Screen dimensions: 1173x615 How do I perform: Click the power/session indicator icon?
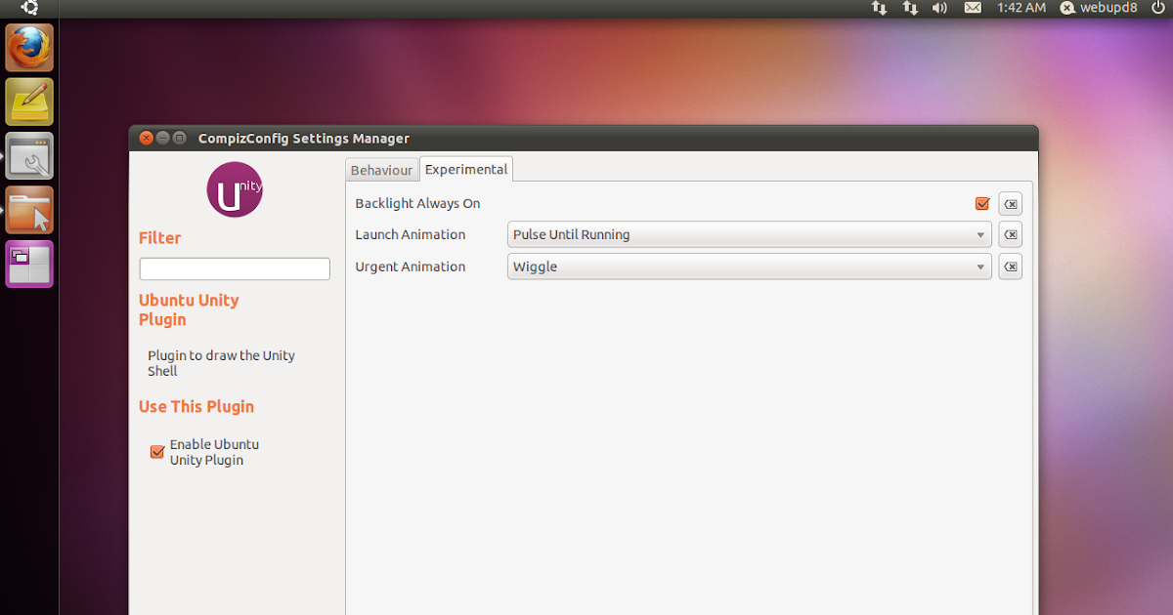(x=1158, y=8)
